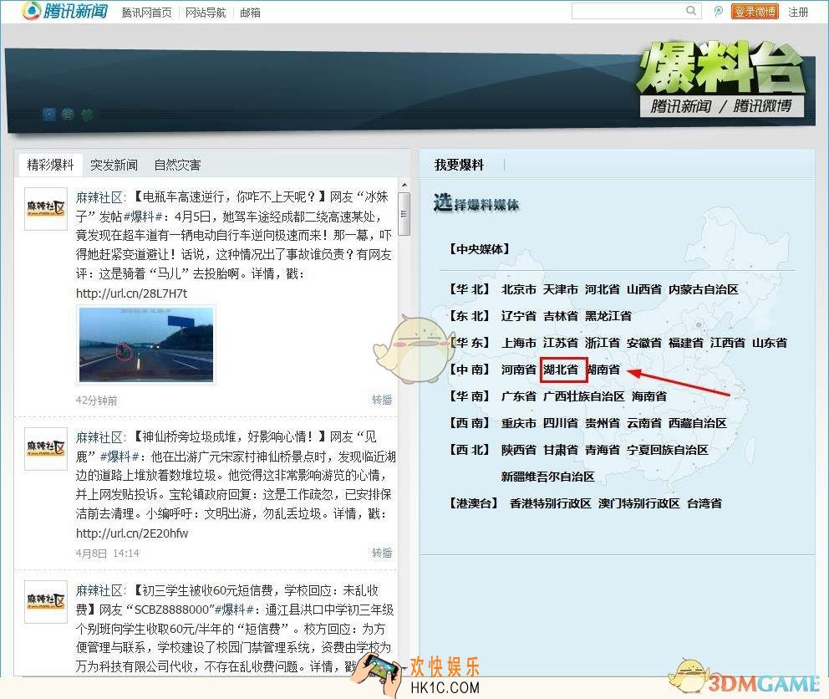Open the highway photo thumbnail

coord(146,344)
